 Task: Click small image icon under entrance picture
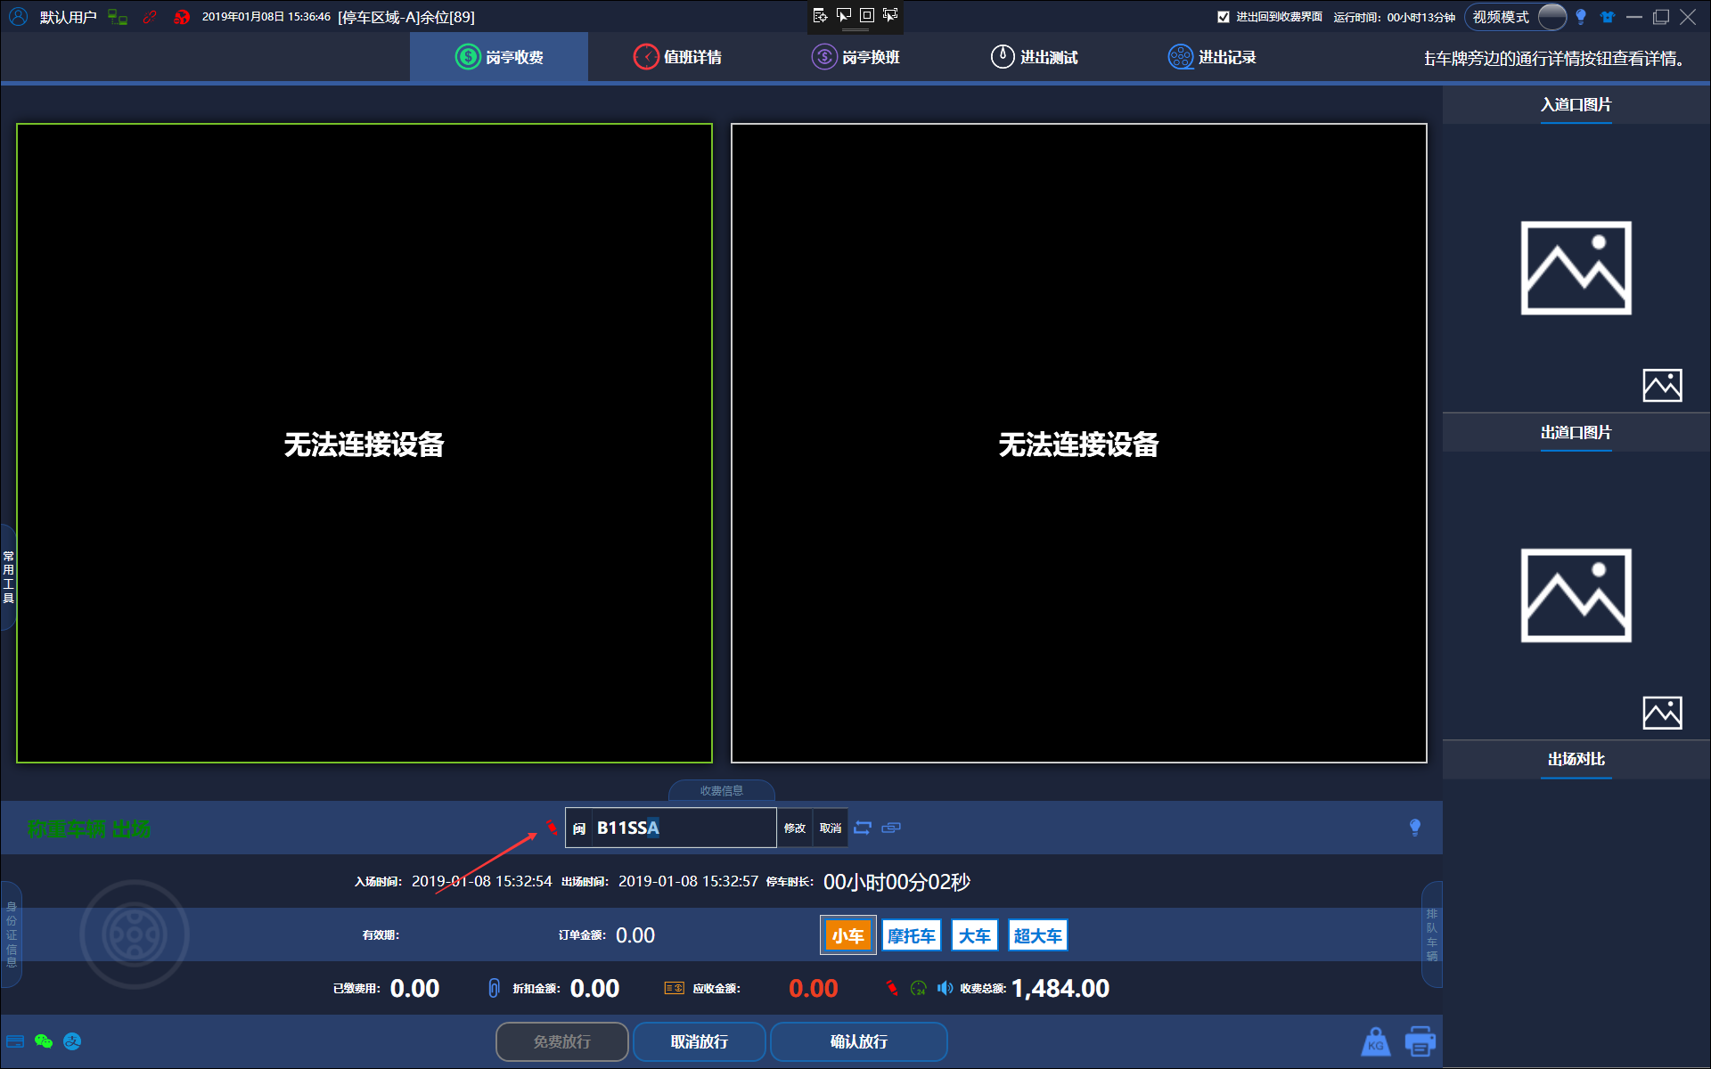click(1662, 385)
